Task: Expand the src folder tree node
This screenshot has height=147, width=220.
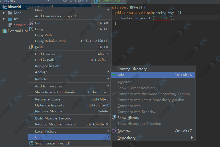Action: pyautogui.click(x=4, y=19)
